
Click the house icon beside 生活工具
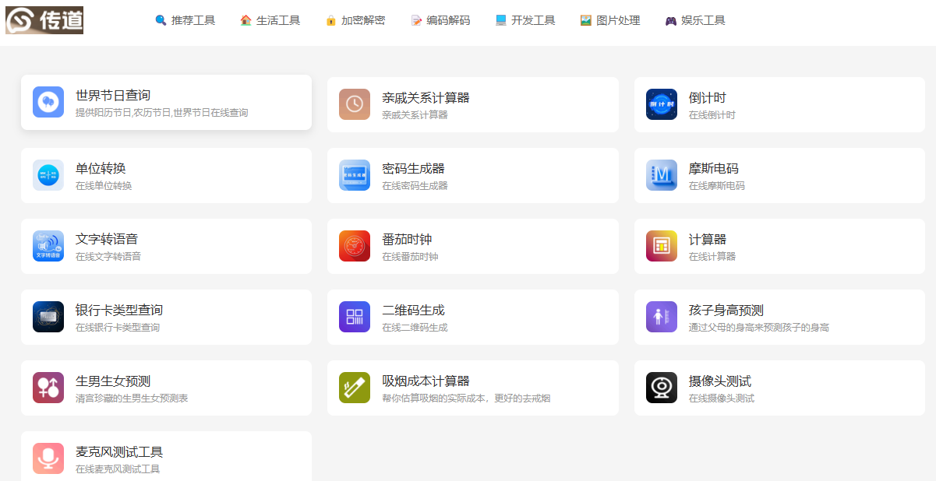(x=245, y=20)
